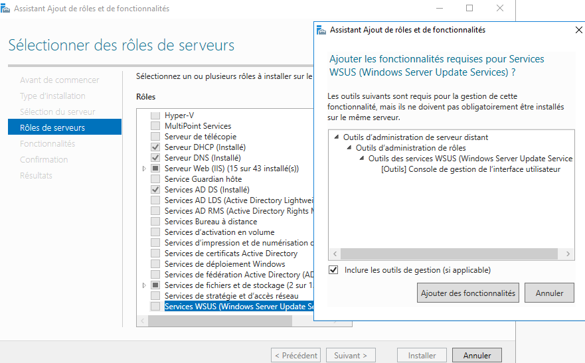Collapse the Outils d'administration de rôles node
Viewport: 585px width, 363px height.
pyautogui.click(x=350, y=148)
